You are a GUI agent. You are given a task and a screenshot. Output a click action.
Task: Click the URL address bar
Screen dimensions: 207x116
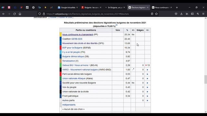[98, 14]
